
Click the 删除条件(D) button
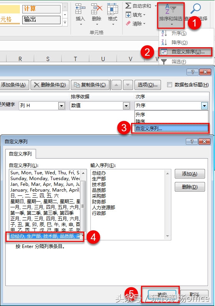[x=50, y=85]
